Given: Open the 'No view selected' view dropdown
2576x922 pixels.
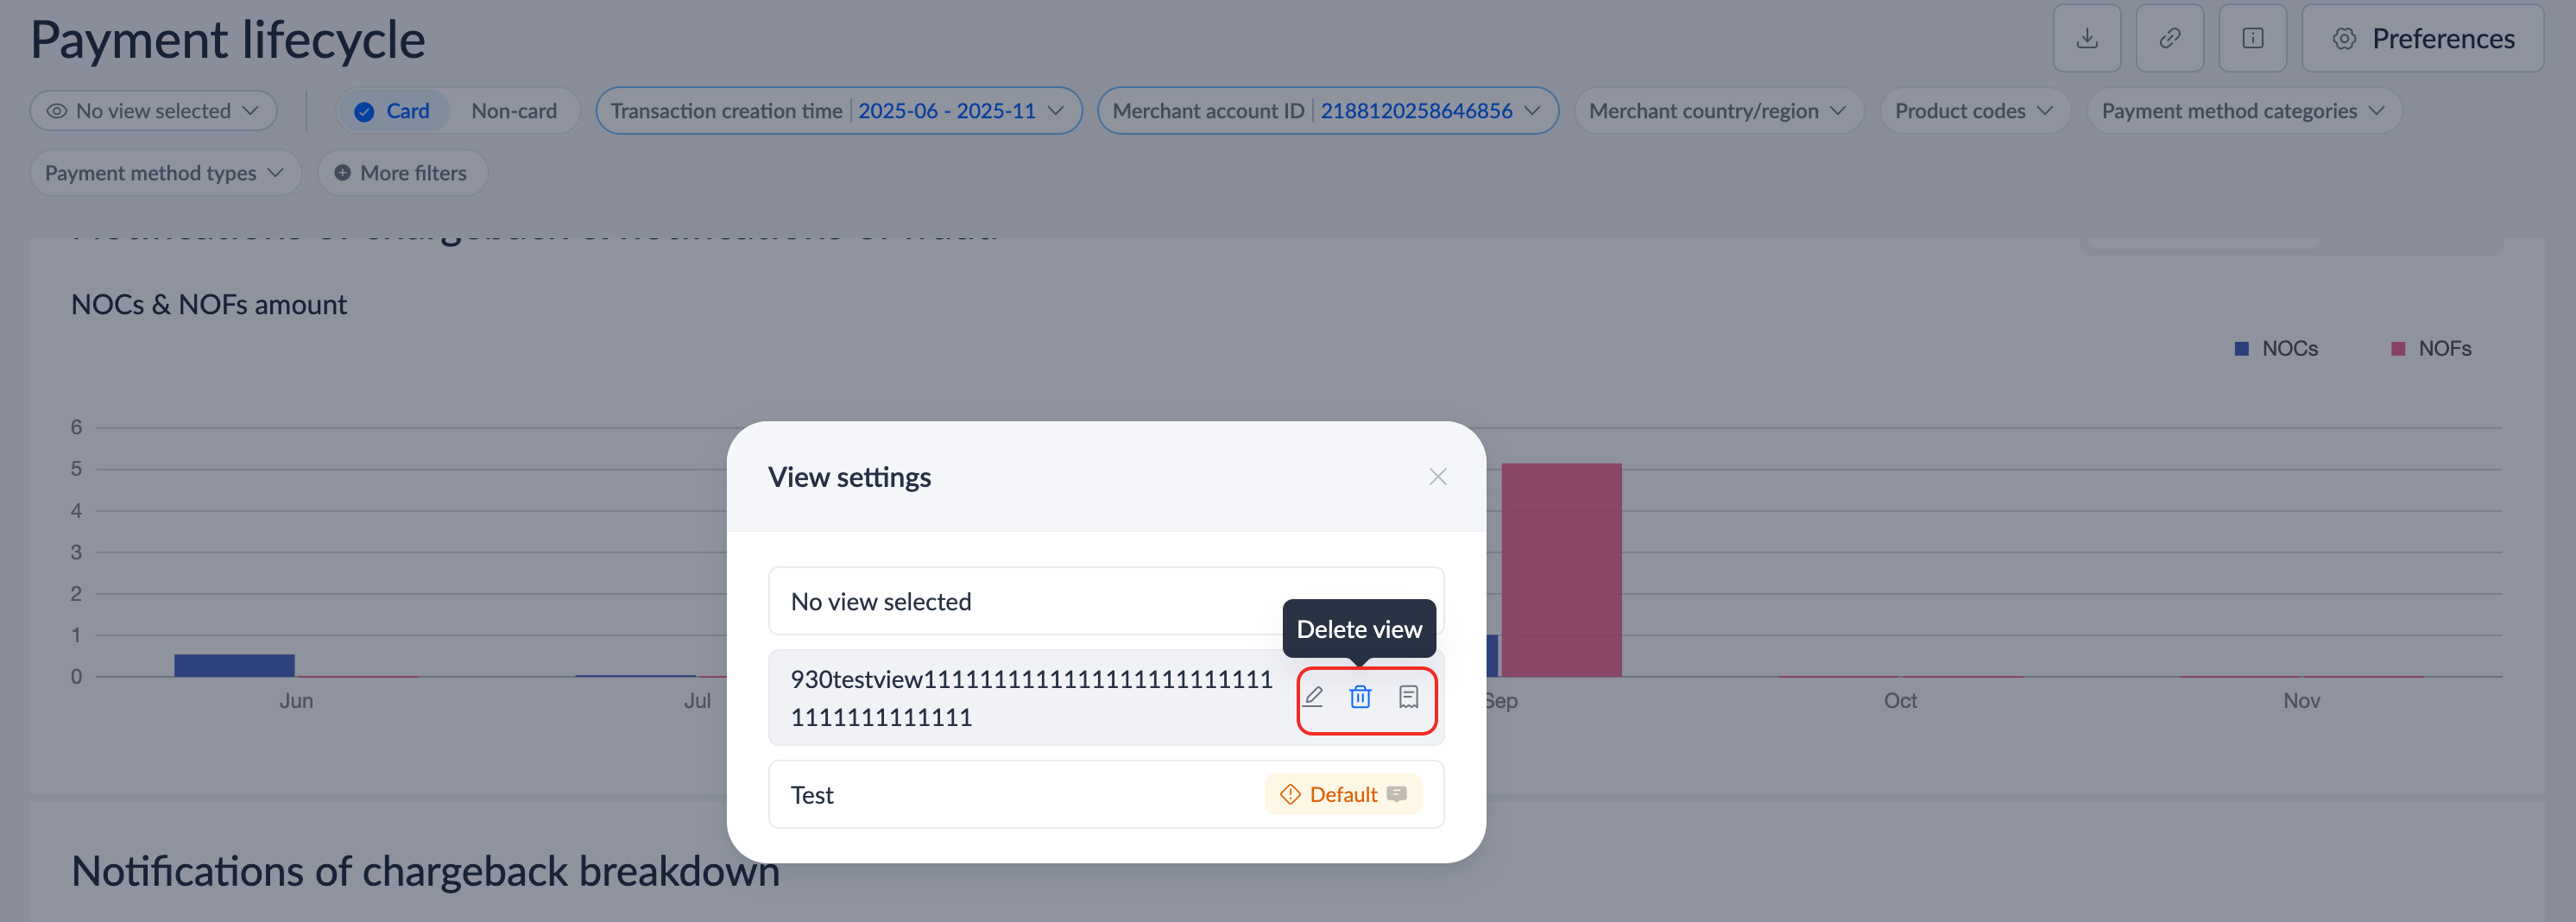Looking at the screenshot, I should 153,111.
